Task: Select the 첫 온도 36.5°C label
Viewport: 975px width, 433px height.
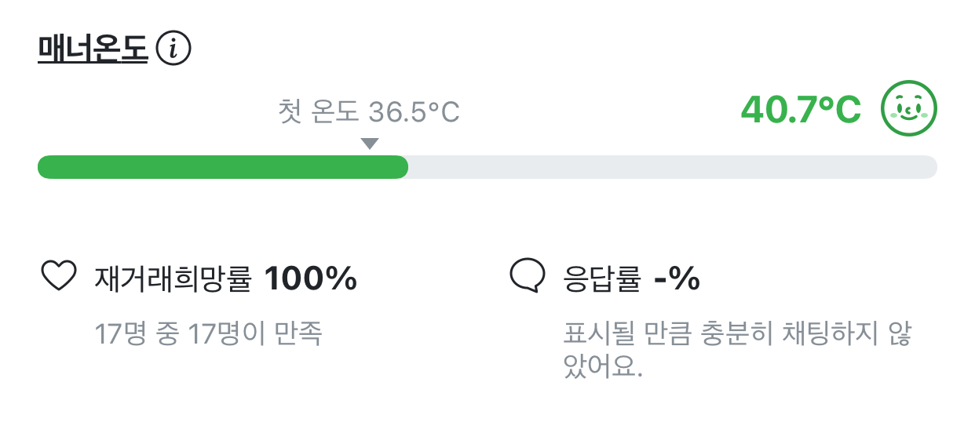Action: coord(368,112)
